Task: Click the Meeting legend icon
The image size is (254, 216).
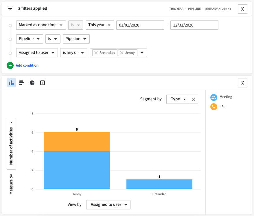Action: (x=214, y=97)
